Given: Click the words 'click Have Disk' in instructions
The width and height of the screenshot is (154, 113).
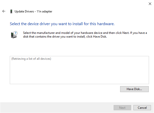Looking at the screenshot, I should (96, 37).
